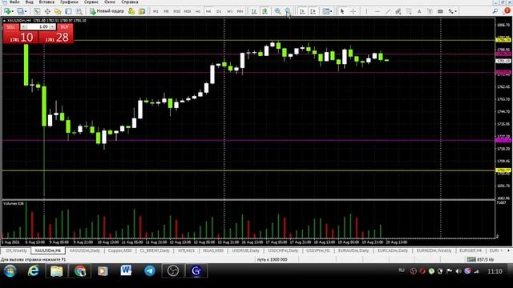Zoom out the chart
Image resolution: width=513 pixels, height=288 pixels.
(x=288, y=11)
